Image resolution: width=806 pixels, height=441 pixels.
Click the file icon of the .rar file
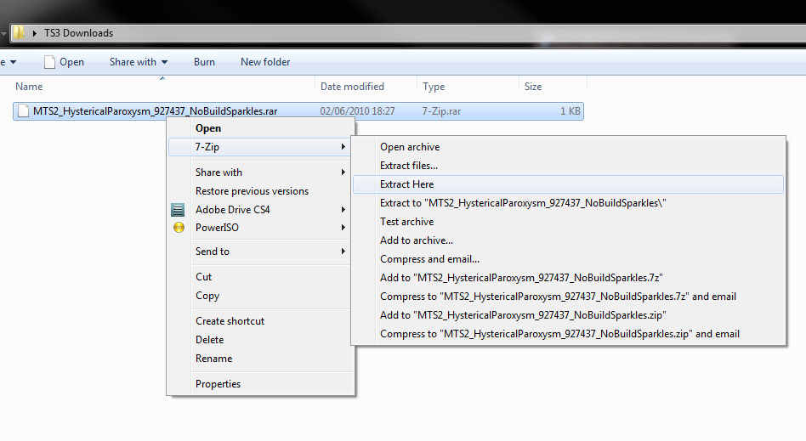point(23,111)
